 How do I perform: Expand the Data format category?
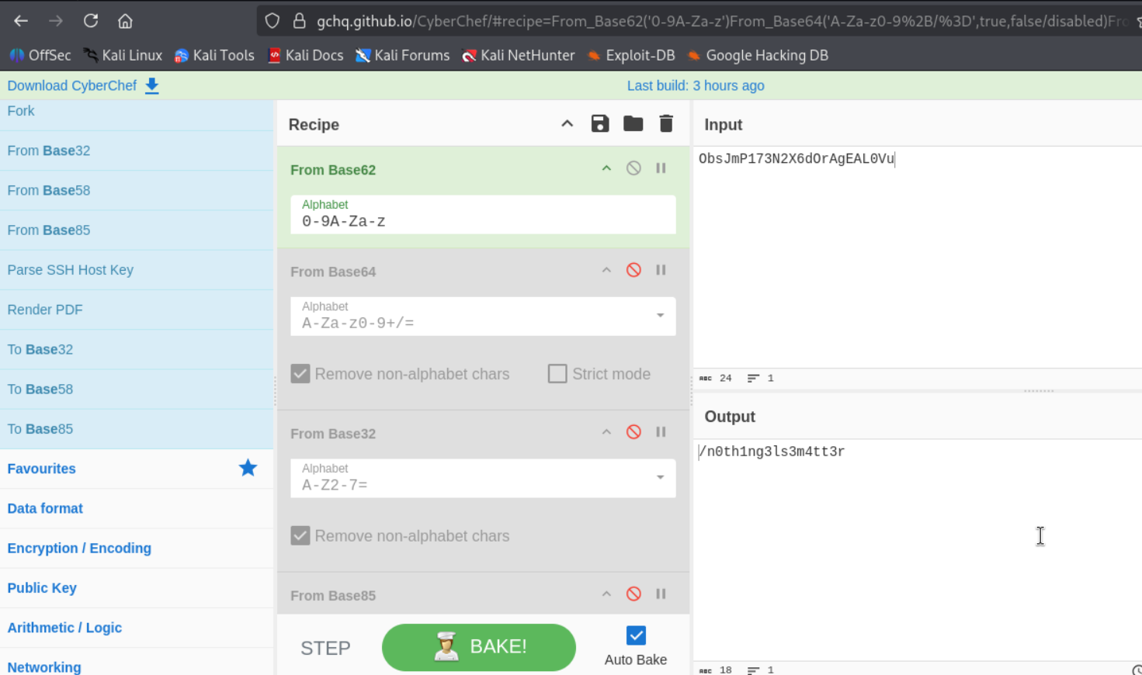point(137,508)
